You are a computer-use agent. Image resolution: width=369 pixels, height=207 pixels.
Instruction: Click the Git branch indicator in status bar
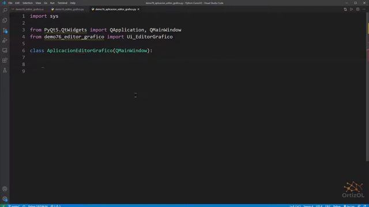14,206
